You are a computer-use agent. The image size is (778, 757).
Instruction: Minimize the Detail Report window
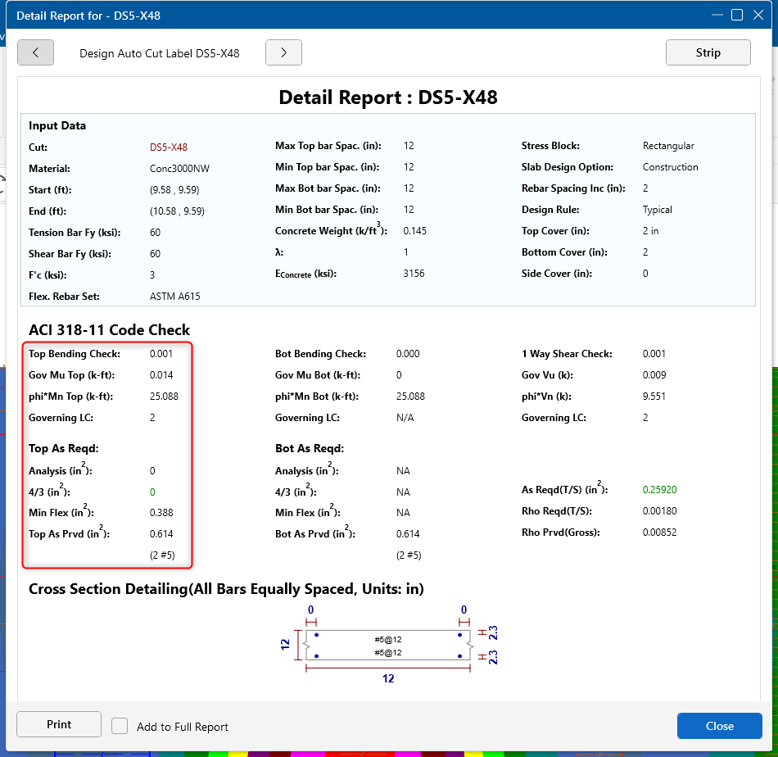[x=717, y=15]
